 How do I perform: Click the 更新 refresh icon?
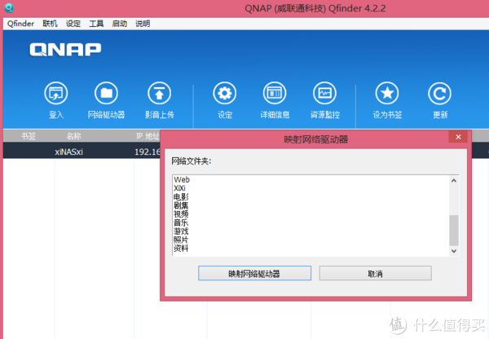440,93
